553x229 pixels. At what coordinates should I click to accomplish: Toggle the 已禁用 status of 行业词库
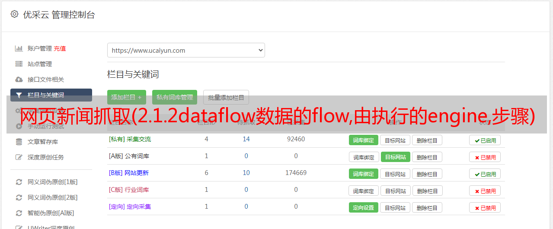pyautogui.click(x=485, y=191)
